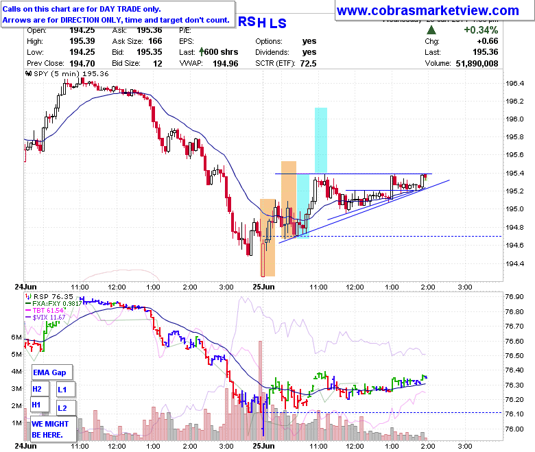Select the L2 label box
The width and height of the screenshot is (535, 452).
66,408
